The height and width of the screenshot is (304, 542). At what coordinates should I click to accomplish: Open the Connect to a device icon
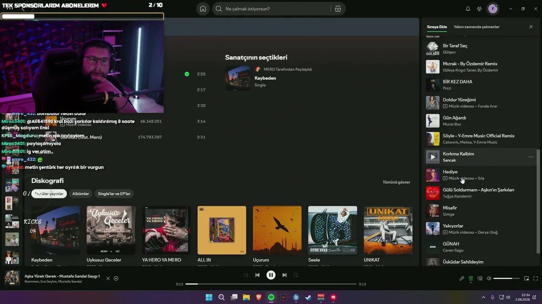click(480, 278)
